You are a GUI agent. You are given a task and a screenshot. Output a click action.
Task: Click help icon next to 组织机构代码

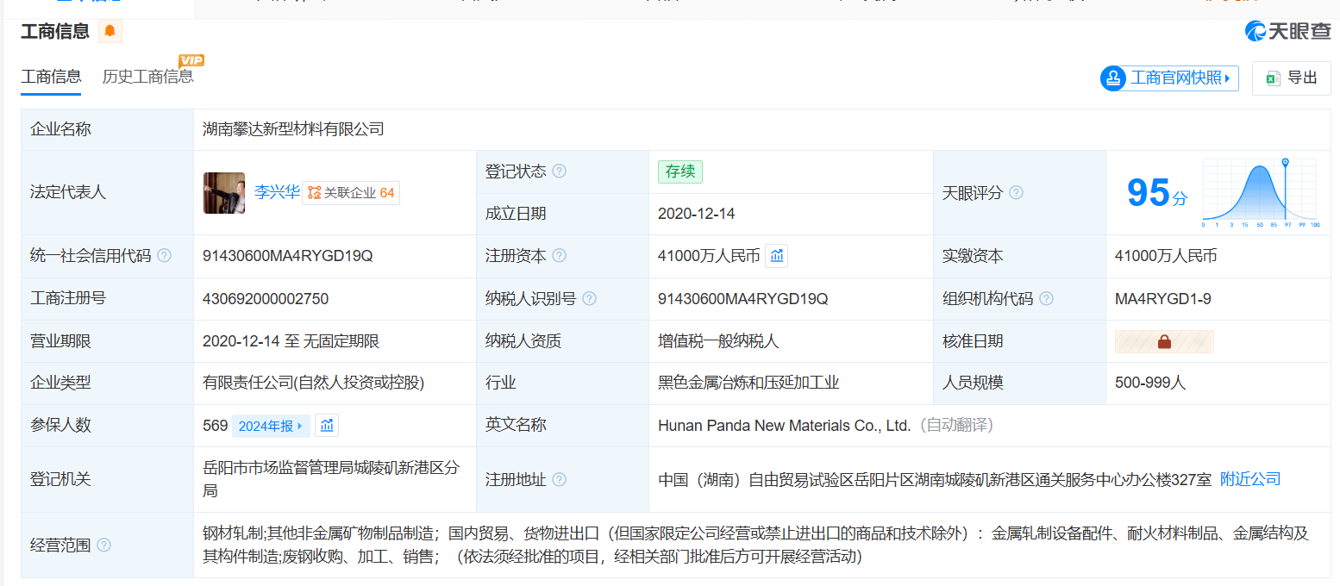(1046, 299)
